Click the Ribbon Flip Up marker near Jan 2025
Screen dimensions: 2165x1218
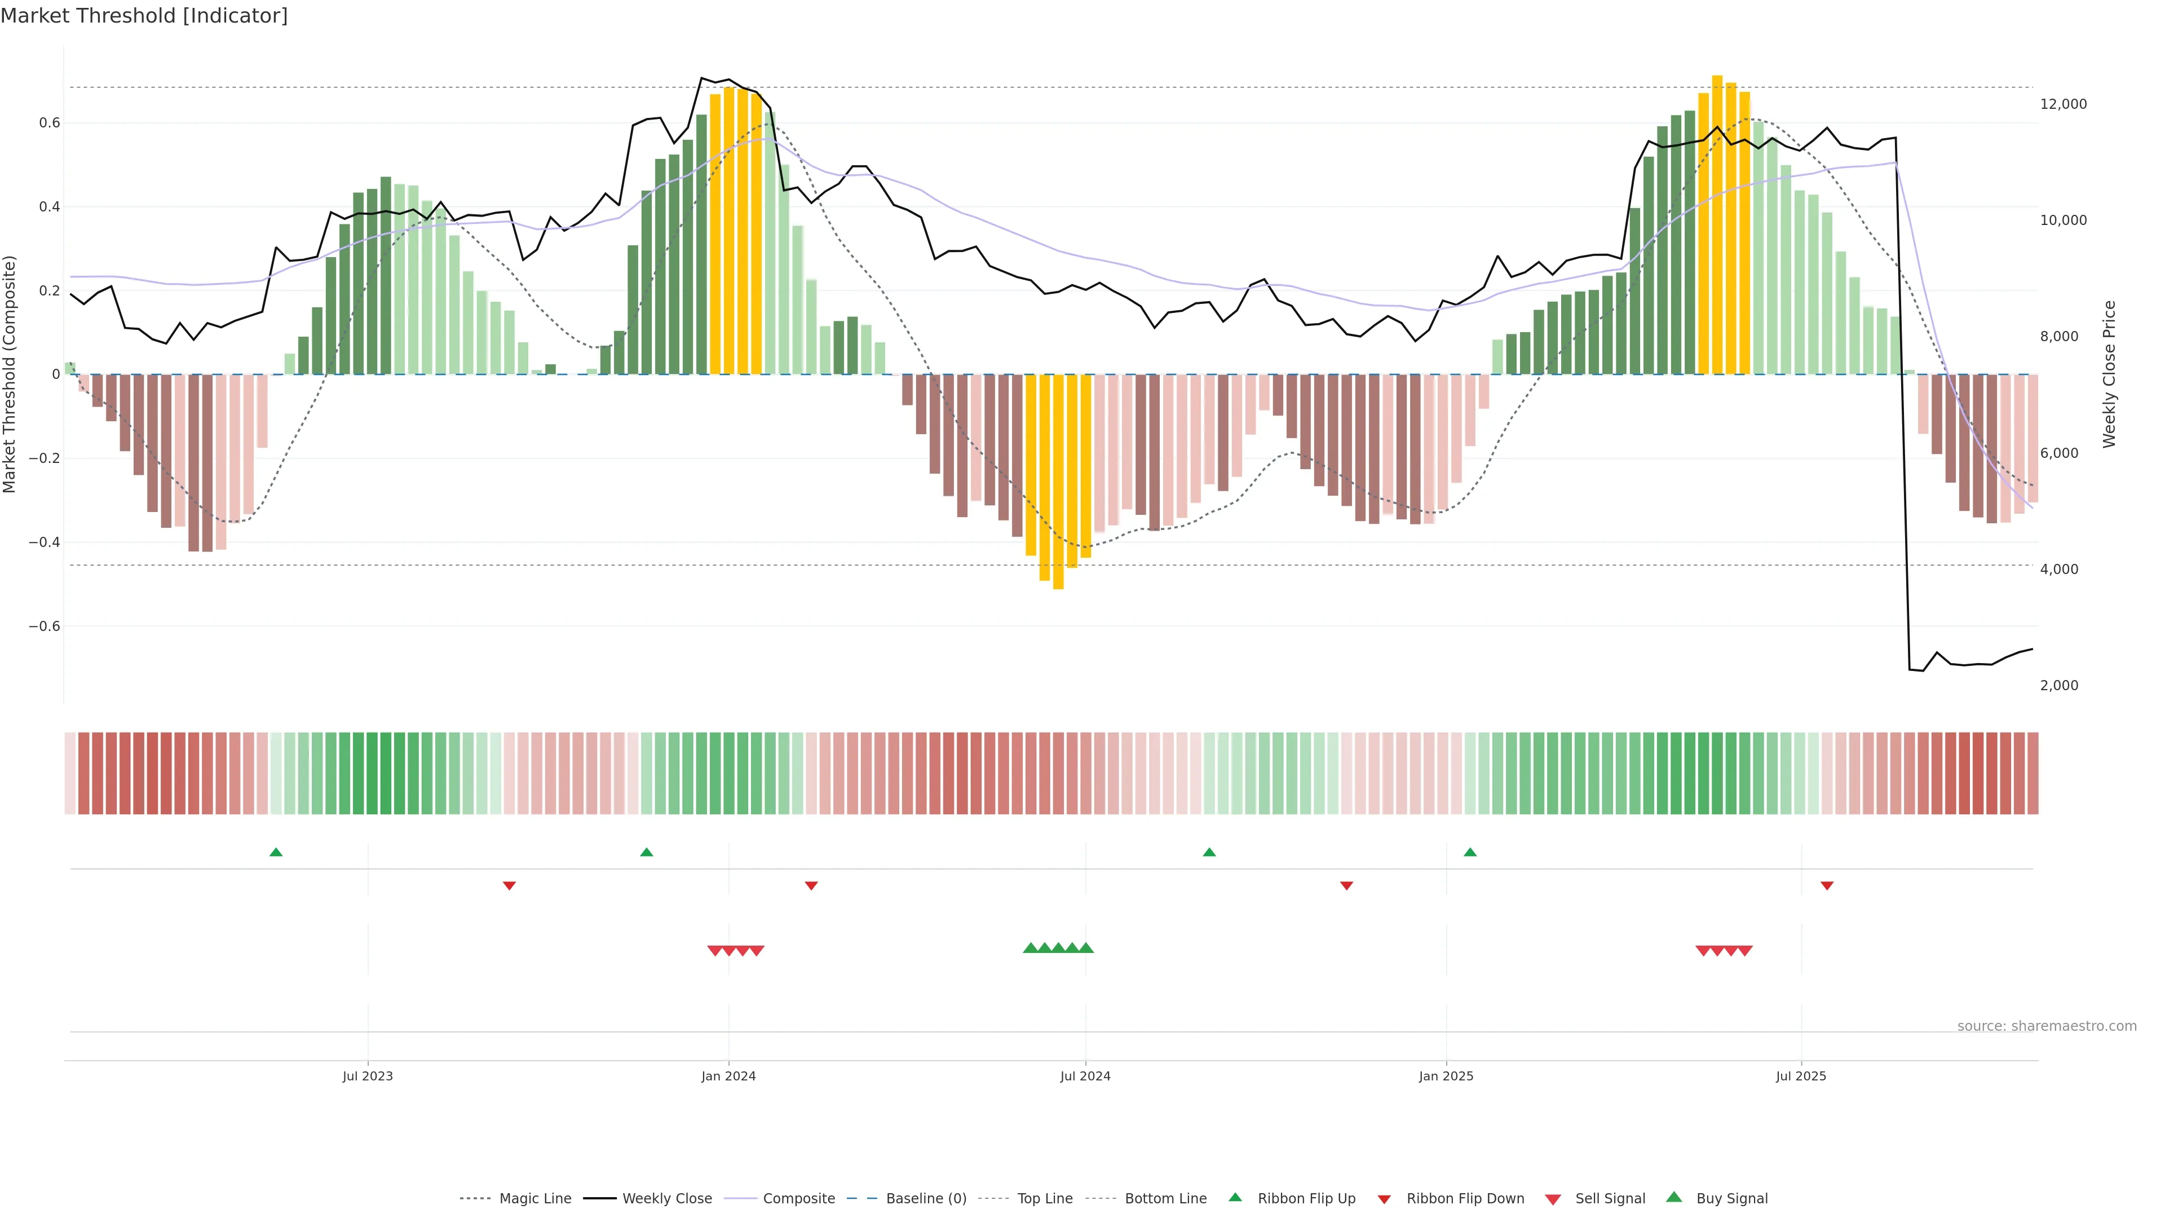(x=1470, y=853)
